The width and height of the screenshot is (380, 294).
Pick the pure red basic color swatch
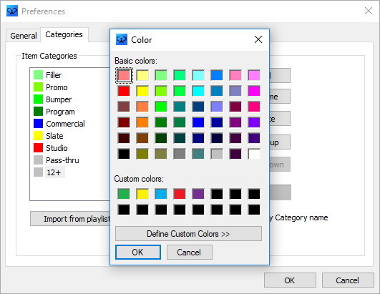coord(124,91)
